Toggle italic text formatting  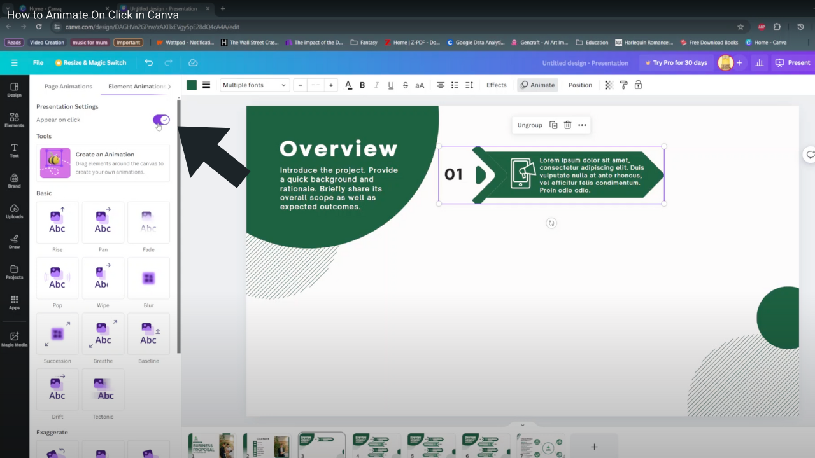click(x=376, y=85)
